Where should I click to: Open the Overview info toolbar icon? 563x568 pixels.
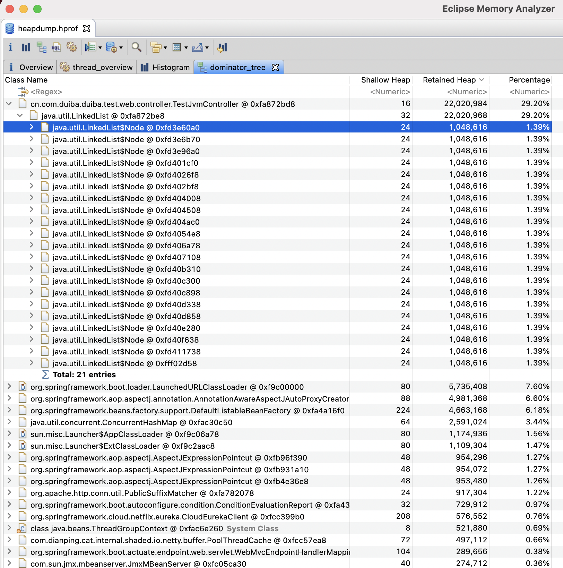coord(10,47)
